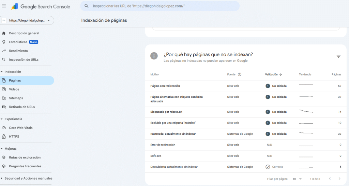Click the info icon beside indexing question
The image size is (349, 186).
[x=154, y=56]
